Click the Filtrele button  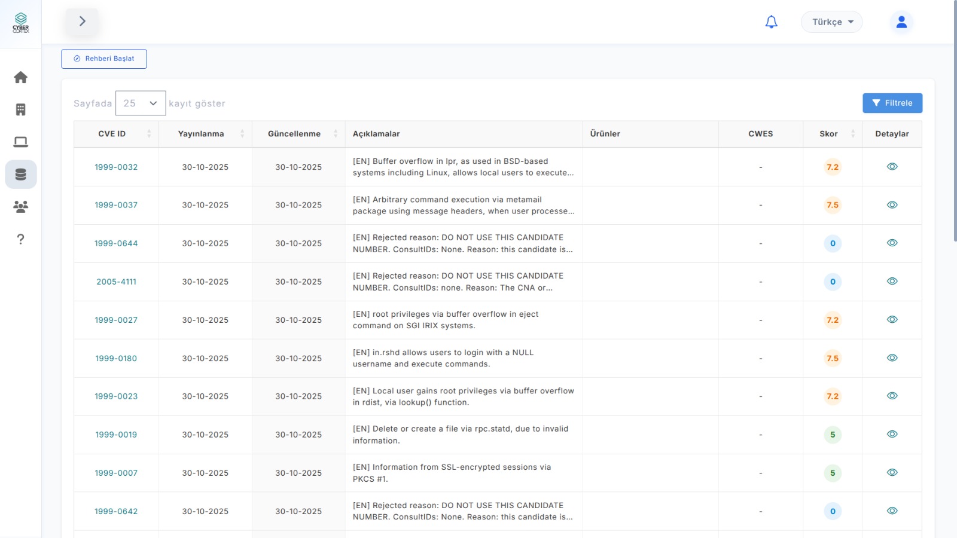892,103
